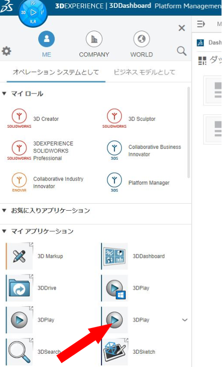
Task: Collapse the マイ アプリケーション section
Action: pos(4,231)
